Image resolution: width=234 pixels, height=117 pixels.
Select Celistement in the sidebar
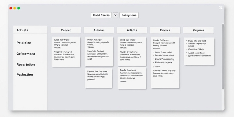[26, 54]
